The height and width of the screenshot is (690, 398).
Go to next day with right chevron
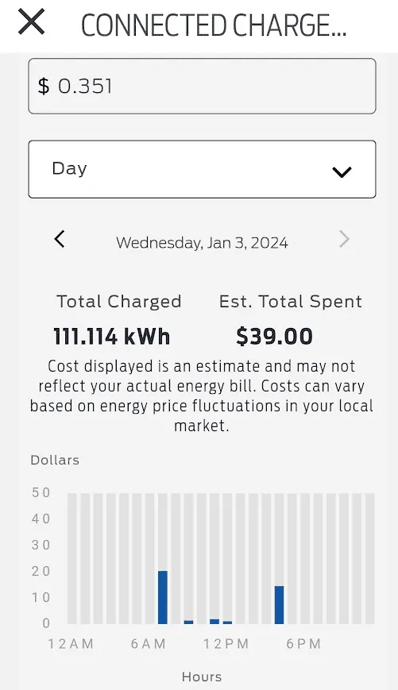tap(344, 239)
